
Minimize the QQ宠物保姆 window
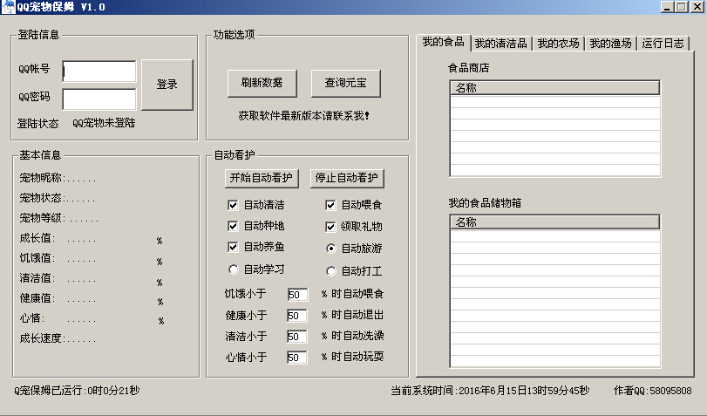click(x=668, y=7)
